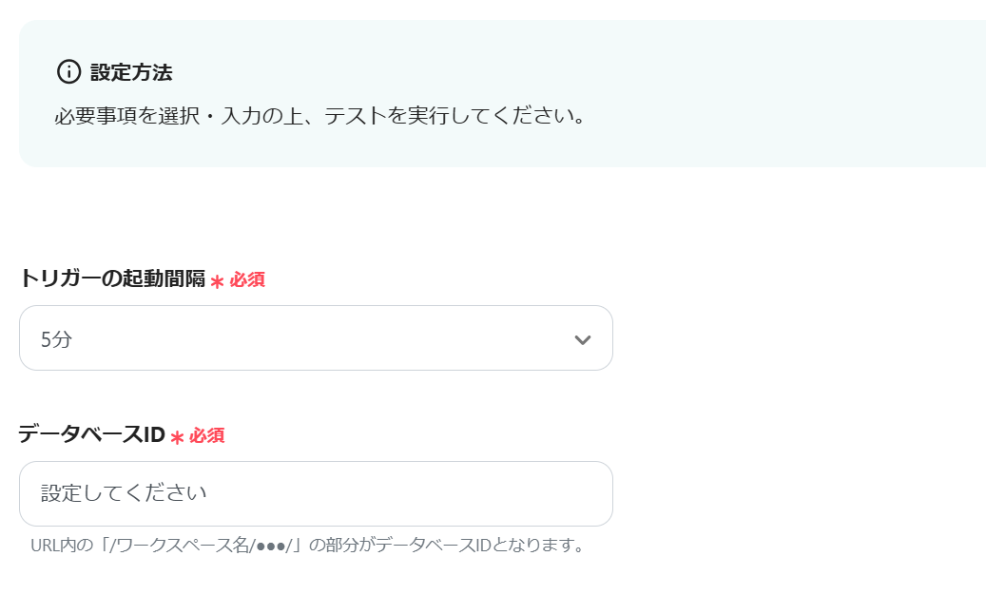Click the chevron arrow in the interval dropdown
This screenshot has height=614, width=986.
pos(583,339)
